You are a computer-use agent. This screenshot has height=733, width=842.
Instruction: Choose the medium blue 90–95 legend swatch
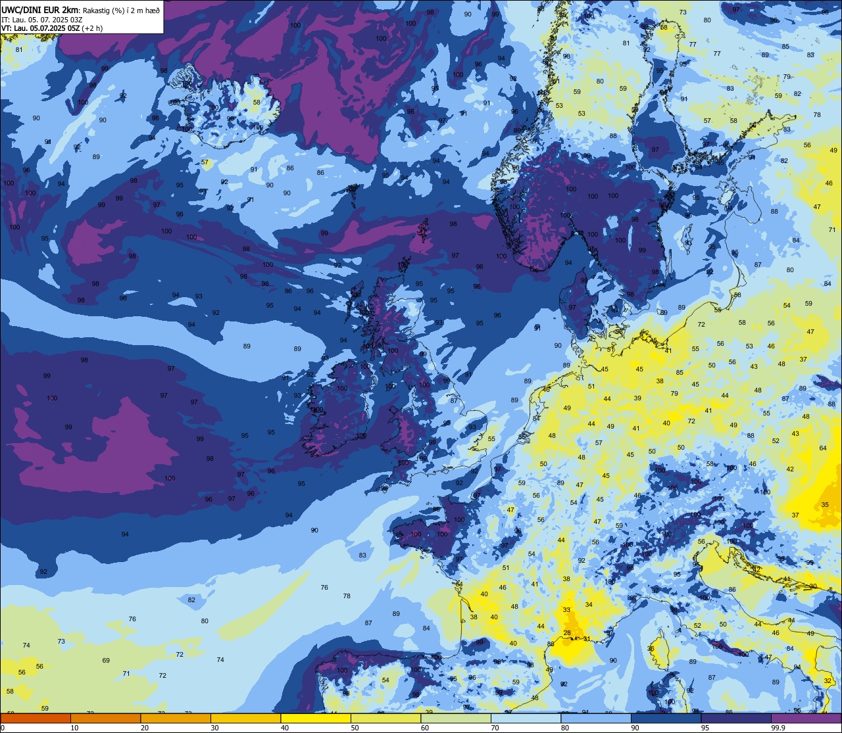tap(666, 719)
